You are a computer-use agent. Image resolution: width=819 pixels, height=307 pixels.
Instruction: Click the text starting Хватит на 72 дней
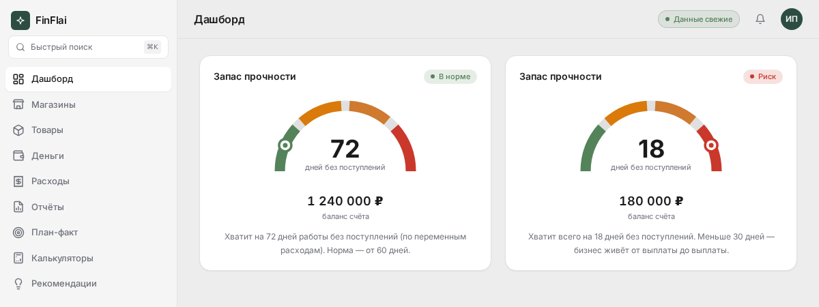pos(345,244)
